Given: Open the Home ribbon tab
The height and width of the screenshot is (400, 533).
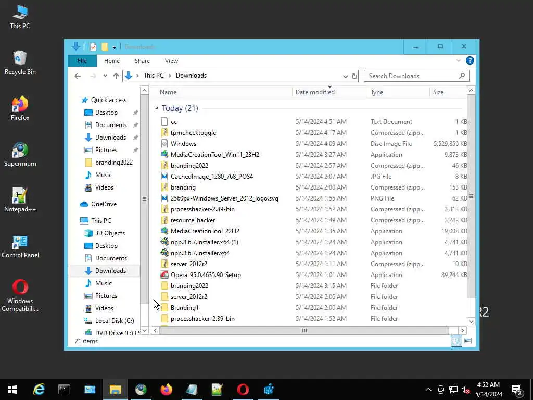Looking at the screenshot, I should coord(112,61).
